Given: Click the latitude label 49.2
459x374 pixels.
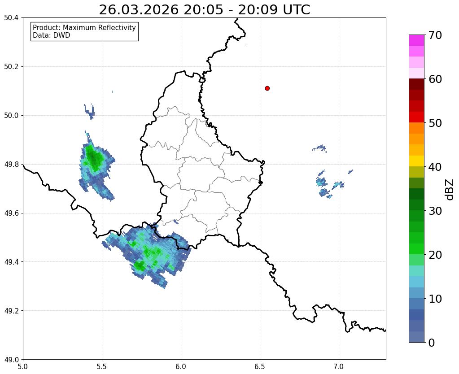Looking at the screenshot, I should click(x=11, y=311).
